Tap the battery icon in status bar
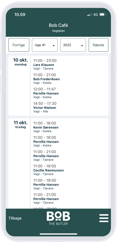 [x=103, y=15]
